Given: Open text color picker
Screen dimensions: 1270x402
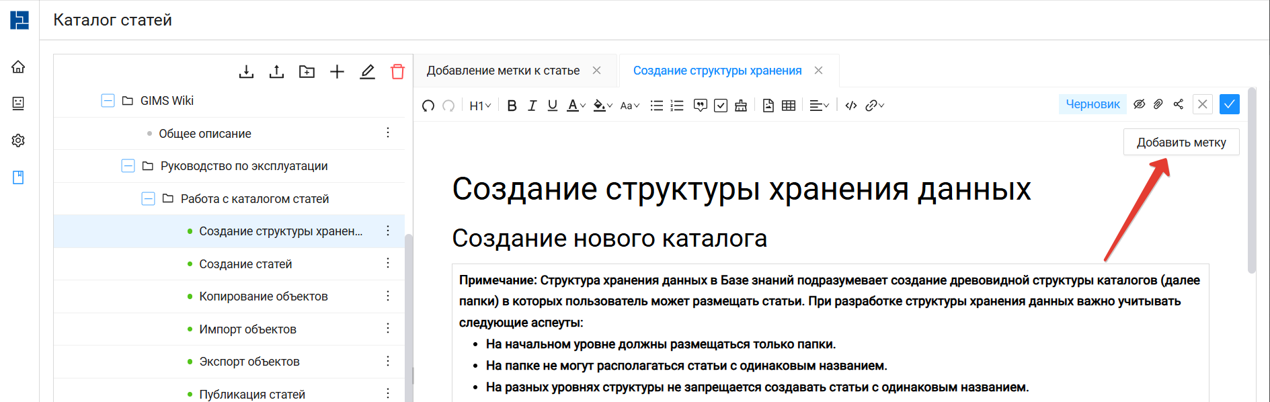Looking at the screenshot, I should tap(576, 106).
